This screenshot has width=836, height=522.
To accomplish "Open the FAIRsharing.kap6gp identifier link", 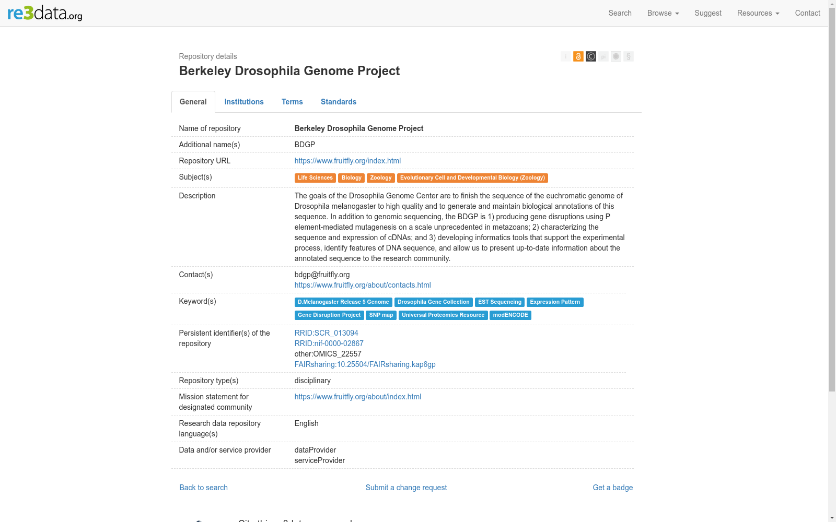I will coord(365,364).
